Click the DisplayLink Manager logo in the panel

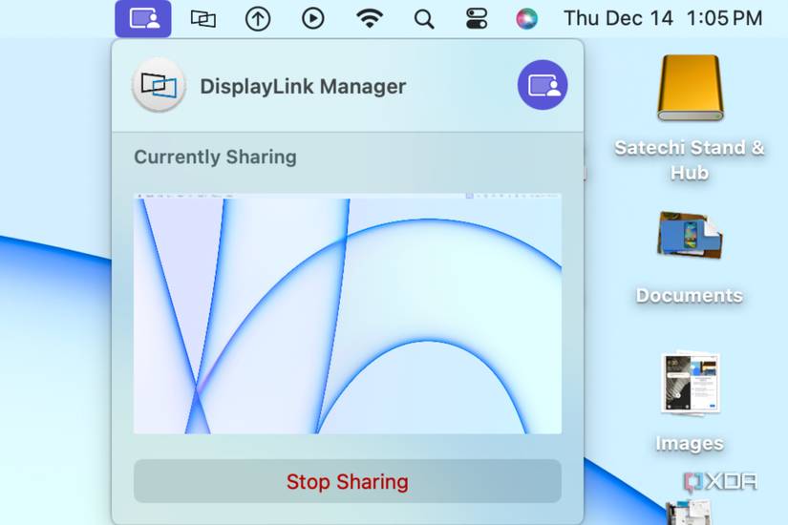point(159,85)
